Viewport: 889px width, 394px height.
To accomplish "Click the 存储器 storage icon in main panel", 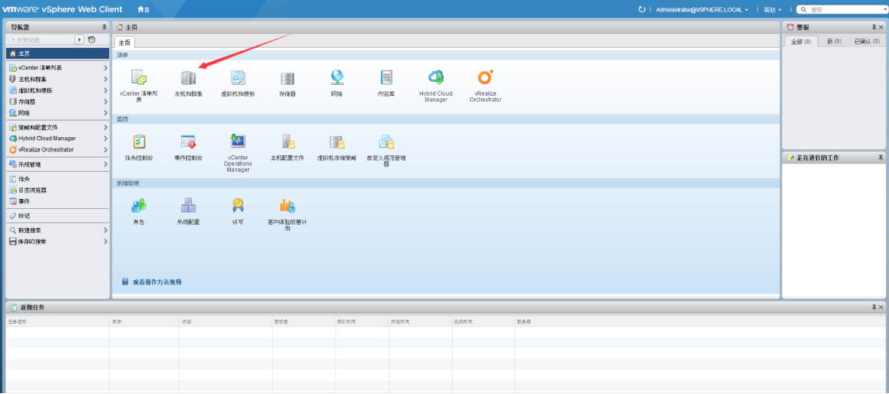I will 287,78.
